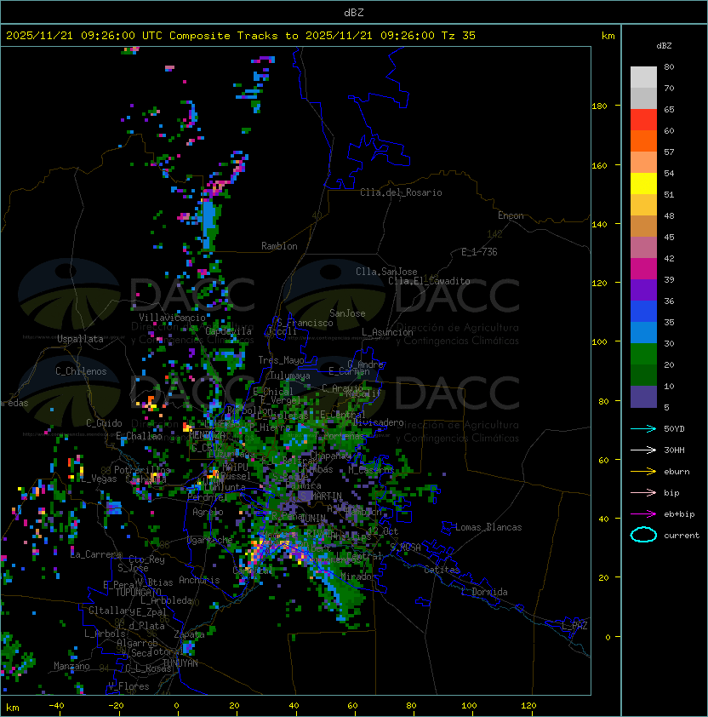Click the 'L_Dormida' map label
Screen dimensions: 708x717
484,592
